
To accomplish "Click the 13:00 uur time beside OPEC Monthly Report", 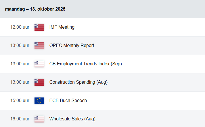I will [x=20, y=46].
